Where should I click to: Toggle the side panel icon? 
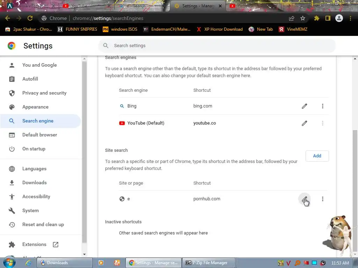coord(328,18)
